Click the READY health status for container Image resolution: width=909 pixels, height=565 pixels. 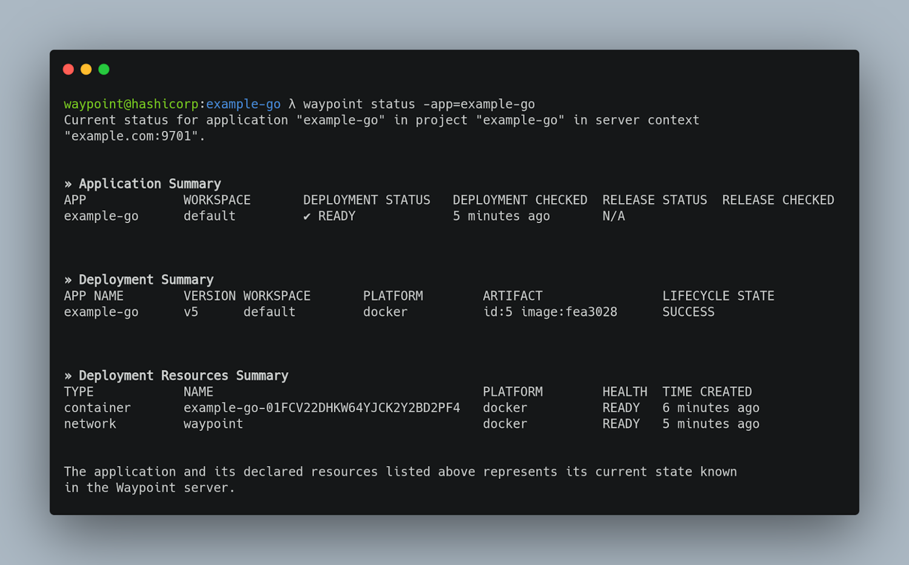pyautogui.click(x=621, y=407)
